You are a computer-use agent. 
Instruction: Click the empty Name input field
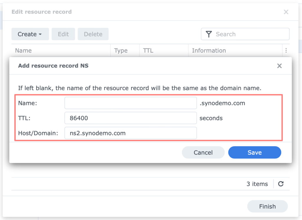[131, 103]
